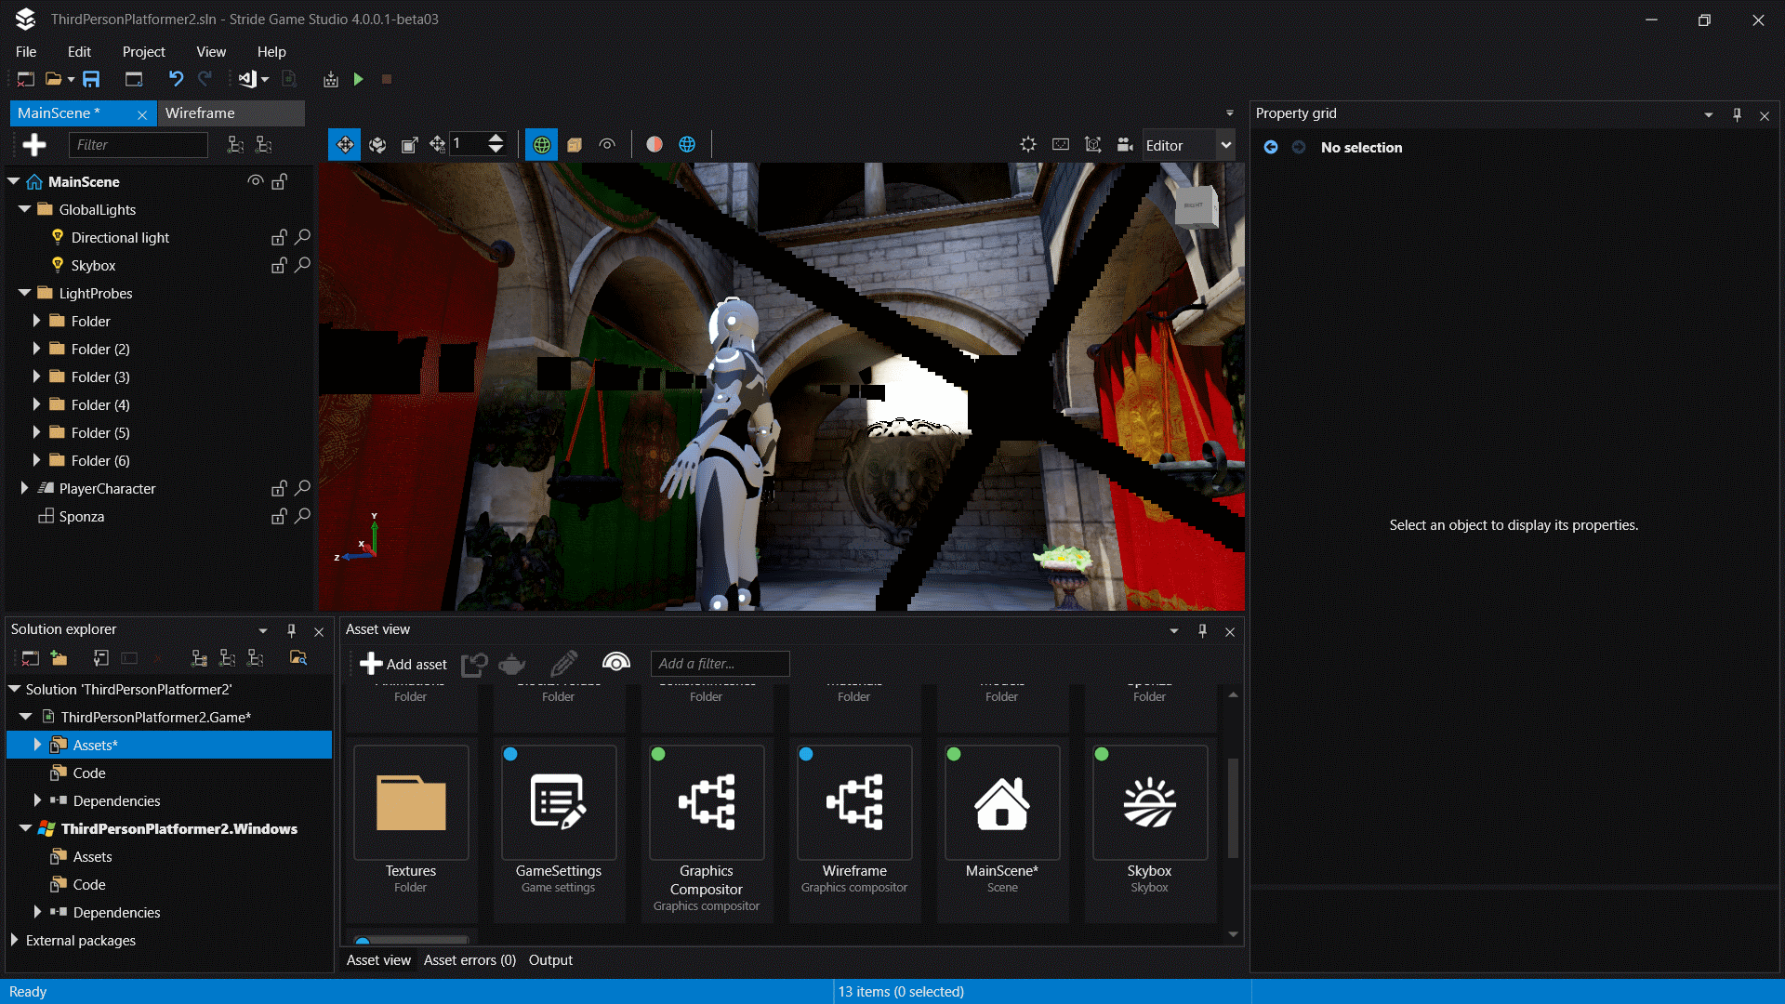Open the Editor camera dropdown

click(1189, 145)
